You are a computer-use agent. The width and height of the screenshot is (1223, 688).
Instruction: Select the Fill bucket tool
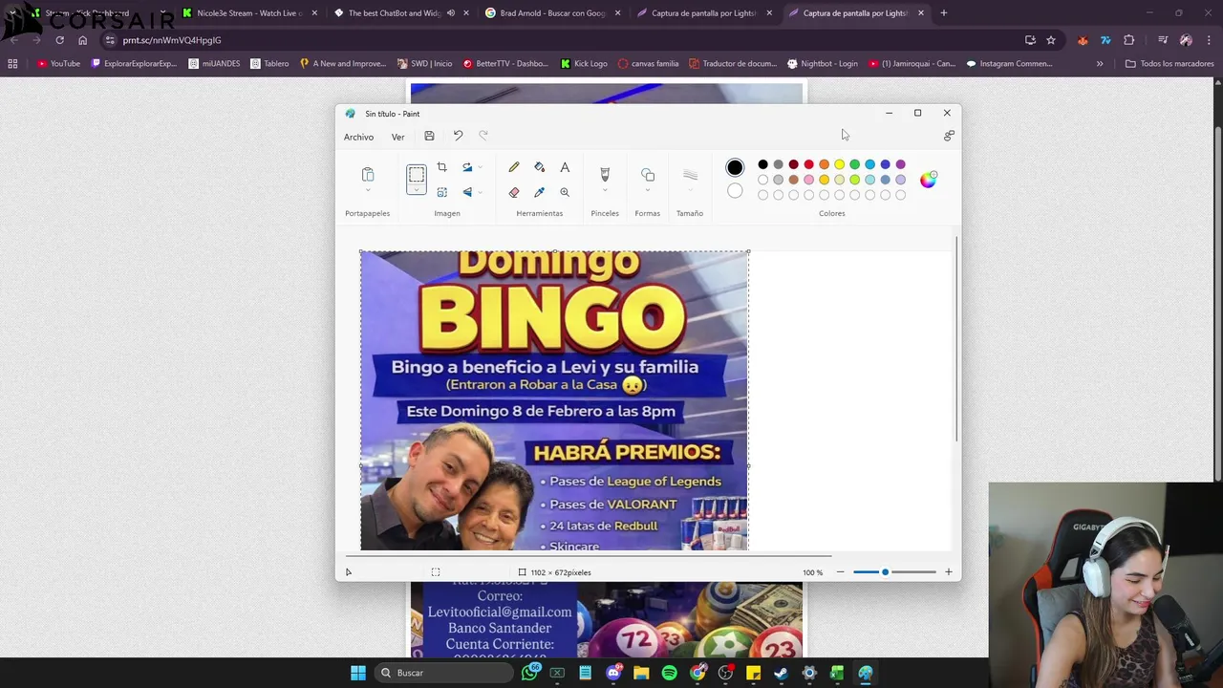pyautogui.click(x=539, y=167)
